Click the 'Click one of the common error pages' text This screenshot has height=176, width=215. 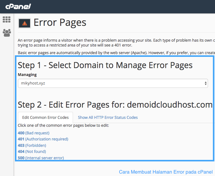[63, 126]
